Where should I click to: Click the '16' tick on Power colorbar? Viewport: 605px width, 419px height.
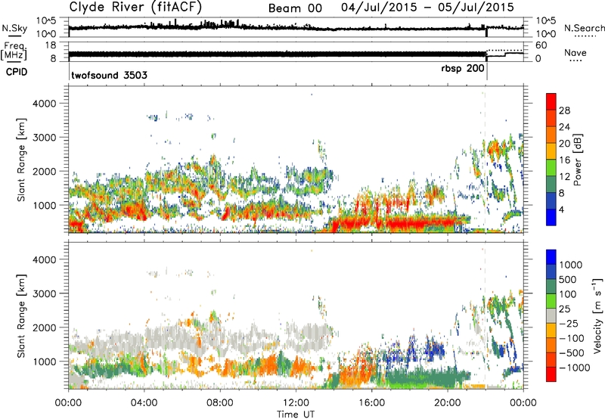pyautogui.click(x=564, y=160)
